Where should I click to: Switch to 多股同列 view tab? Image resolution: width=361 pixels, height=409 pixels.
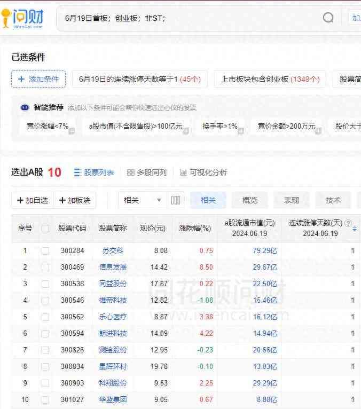point(147,172)
